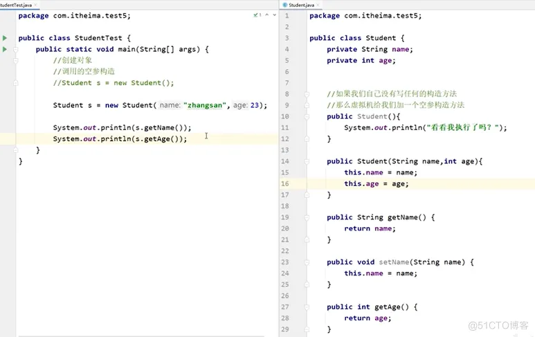Click the package statement in StudentTest.java
The height and width of the screenshot is (337, 535).
[x=74, y=16]
